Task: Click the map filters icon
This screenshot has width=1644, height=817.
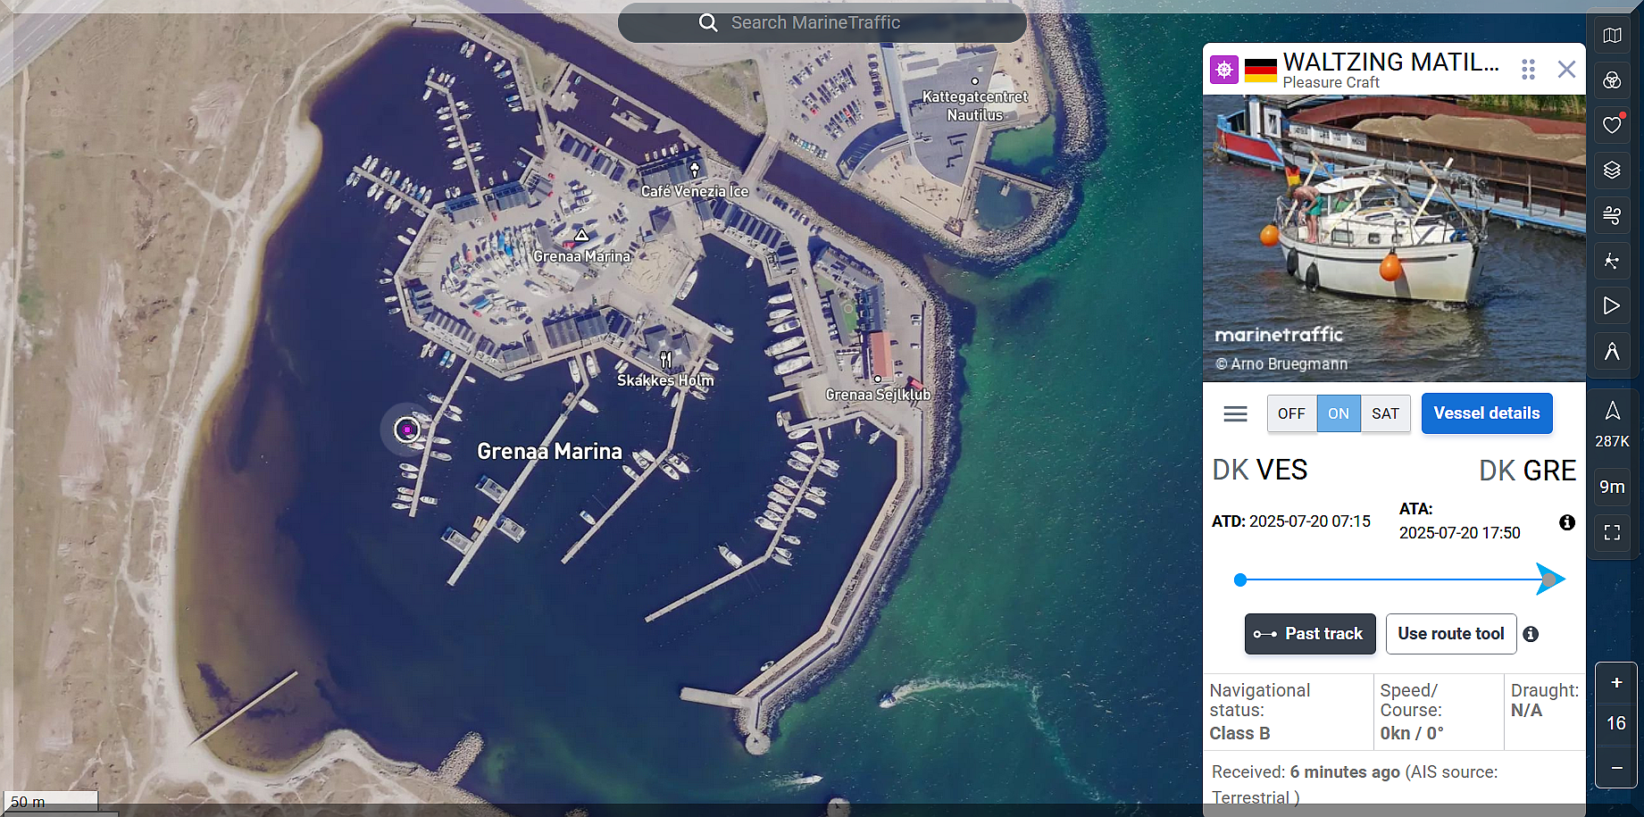Action: (x=1612, y=81)
